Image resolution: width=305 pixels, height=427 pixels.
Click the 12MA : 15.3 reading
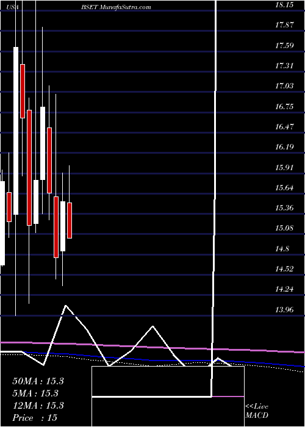[x=38, y=406]
